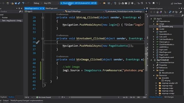This screenshot has width=184, height=103.
Task: Click Solution Explorer pending changes filter icon
Action: 166,12
